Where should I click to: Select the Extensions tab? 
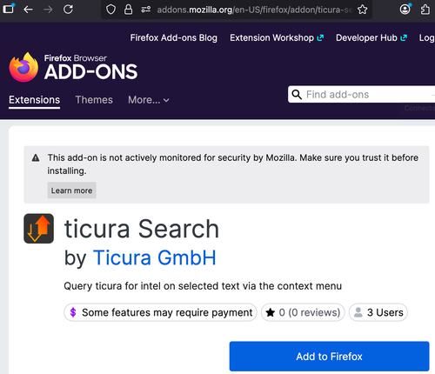point(34,100)
